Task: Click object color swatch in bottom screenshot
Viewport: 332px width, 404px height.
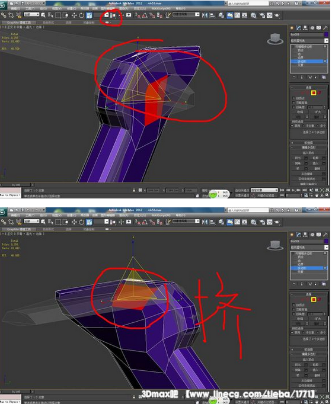Action: tap(326, 241)
